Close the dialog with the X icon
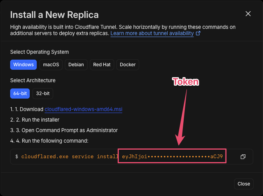This screenshot has height=196, width=263. [x=248, y=14]
